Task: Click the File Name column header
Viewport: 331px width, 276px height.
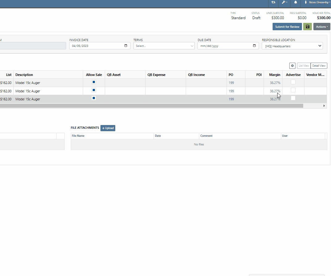Action: click(x=112, y=136)
